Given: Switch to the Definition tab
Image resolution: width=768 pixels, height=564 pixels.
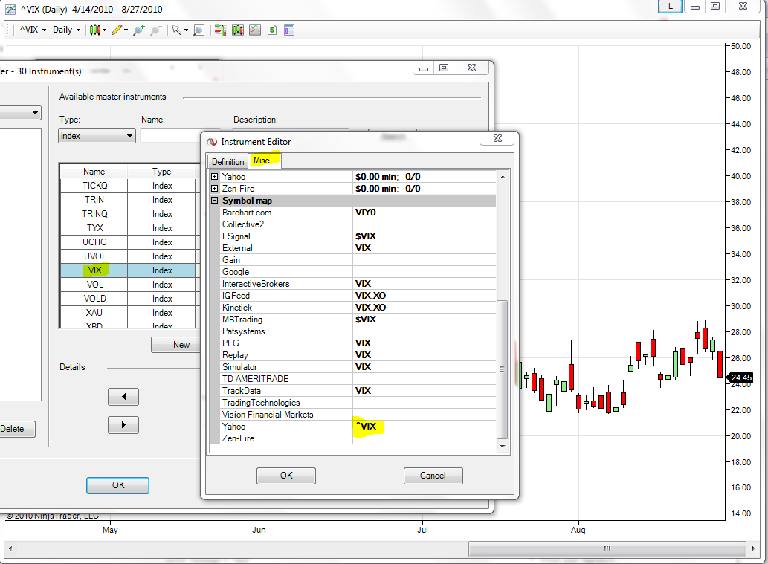Looking at the screenshot, I should point(228,161).
